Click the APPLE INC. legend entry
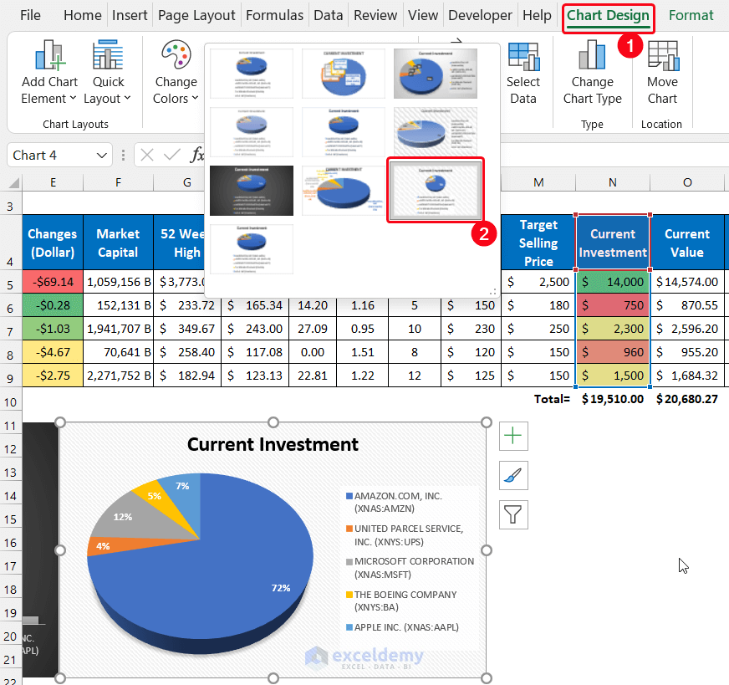Viewport: 729px width, 685px height. [x=403, y=627]
